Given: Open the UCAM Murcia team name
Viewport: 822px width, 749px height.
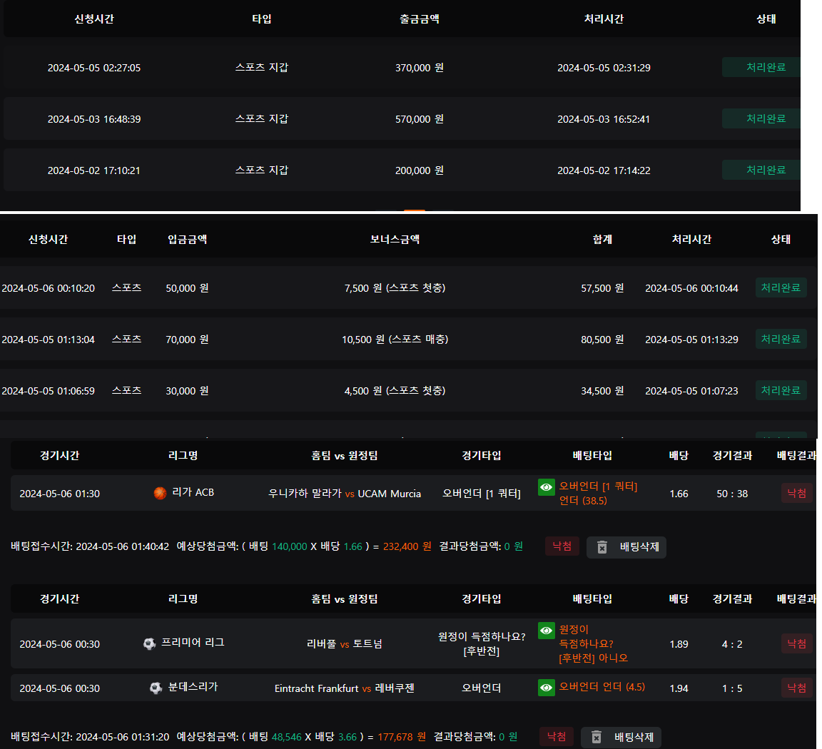Looking at the screenshot, I should click(389, 494).
